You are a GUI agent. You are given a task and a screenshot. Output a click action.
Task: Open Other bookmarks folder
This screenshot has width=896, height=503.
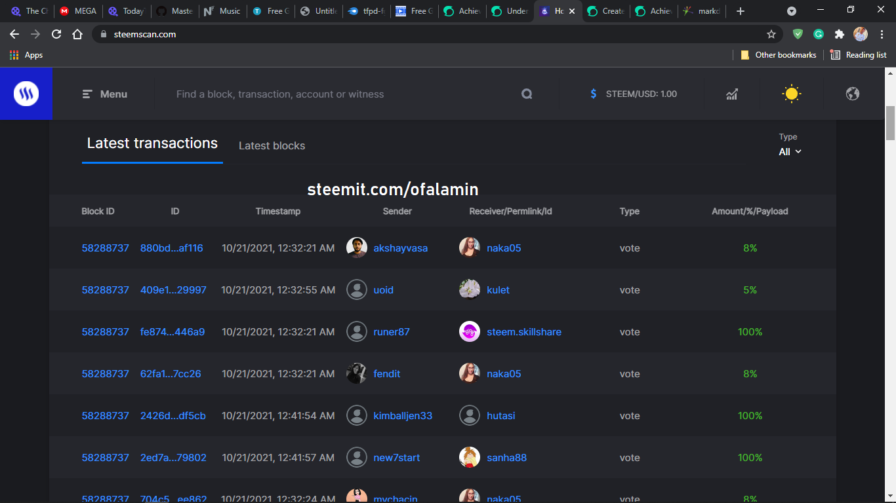tap(778, 55)
